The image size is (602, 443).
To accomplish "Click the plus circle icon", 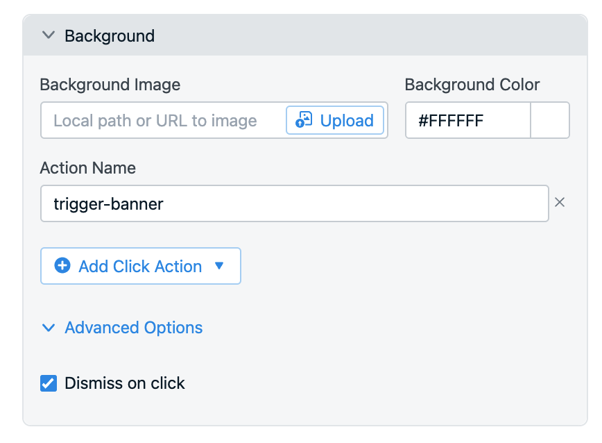I will (x=62, y=265).
